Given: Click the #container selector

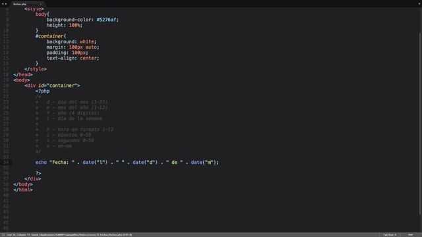Looking at the screenshot, I should (x=51, y=36).
